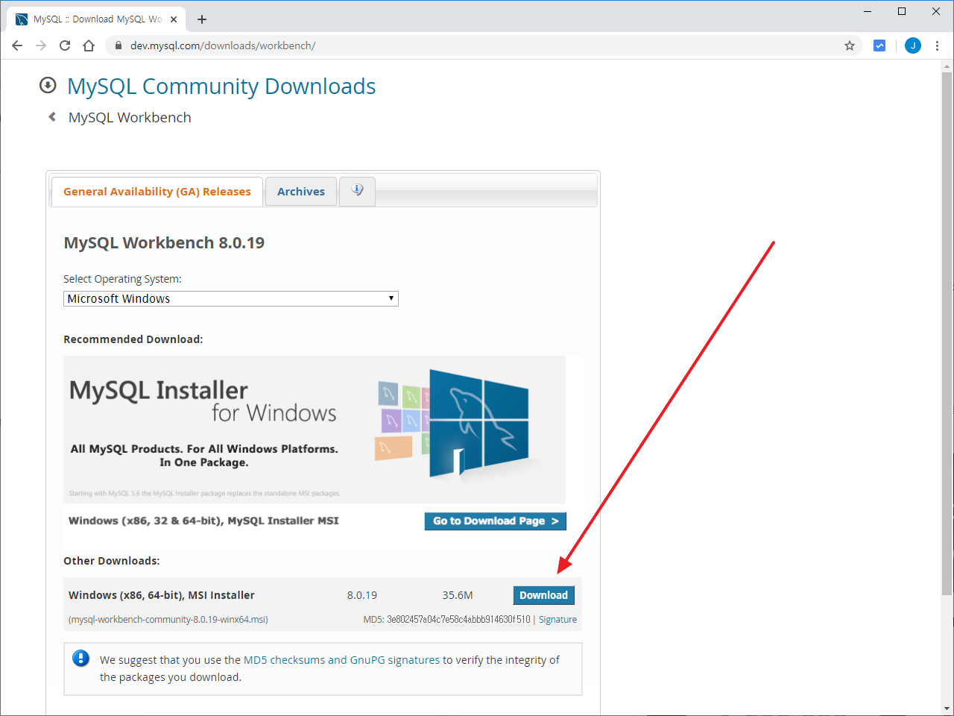Open the Chrome three-dot menu
This screenshot has width=954, height=716.
(938, 45)
